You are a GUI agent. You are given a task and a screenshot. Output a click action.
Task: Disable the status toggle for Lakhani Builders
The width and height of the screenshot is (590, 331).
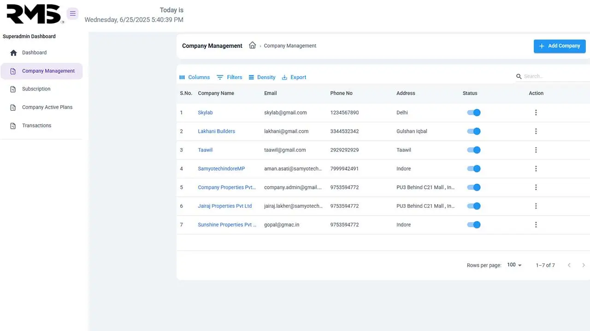click(x=474, y=131)
